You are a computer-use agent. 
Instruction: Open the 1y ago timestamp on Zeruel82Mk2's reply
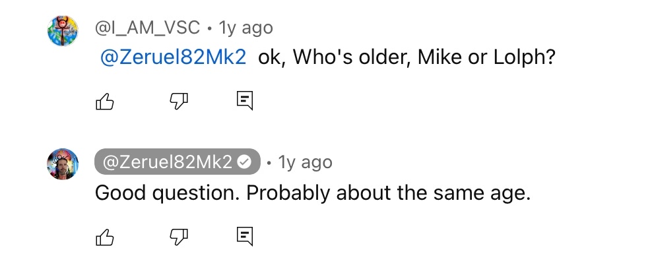(305, 162)
